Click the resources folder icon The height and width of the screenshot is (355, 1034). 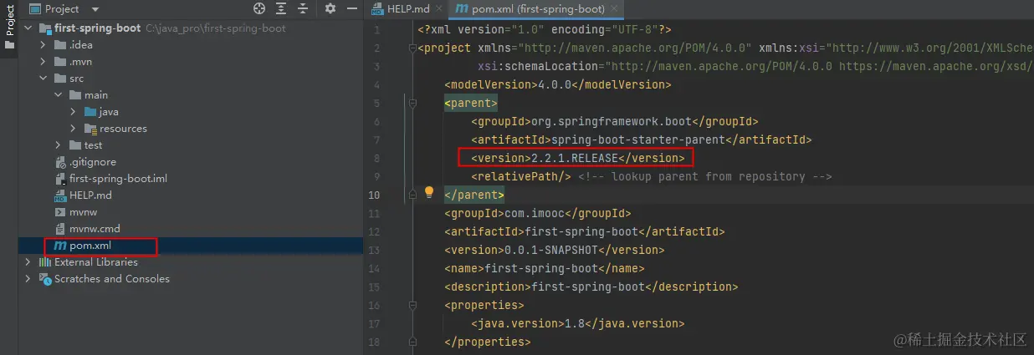point(90,128)
